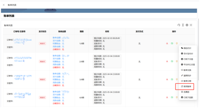Click the 操作 column header

[174, 32]
